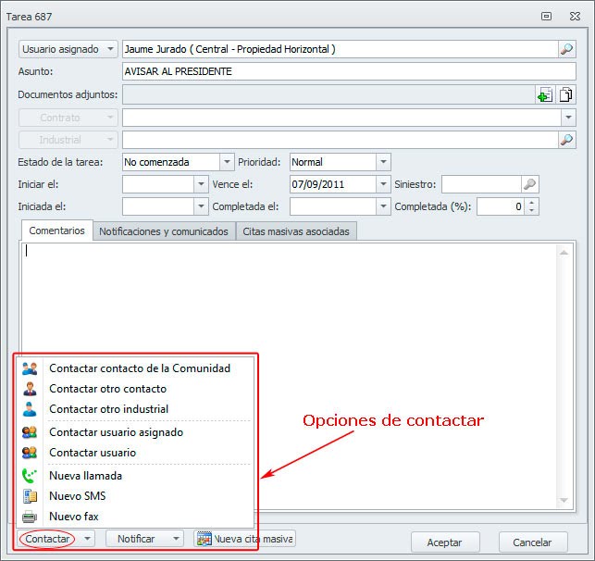Click the Jaume Jurado assigned user field
This screenshot has width=595, height=561.
point(340,49)
